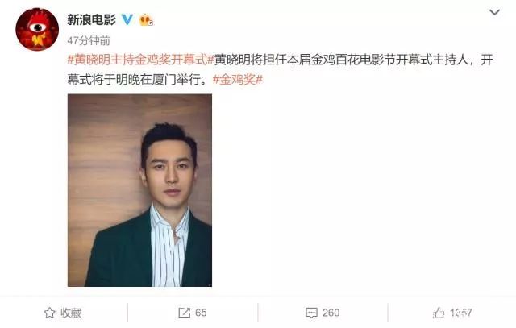Click the 新浪电影 rooster avatar
The height and width of the screenshot is (328, 516).
pos(37,29)
